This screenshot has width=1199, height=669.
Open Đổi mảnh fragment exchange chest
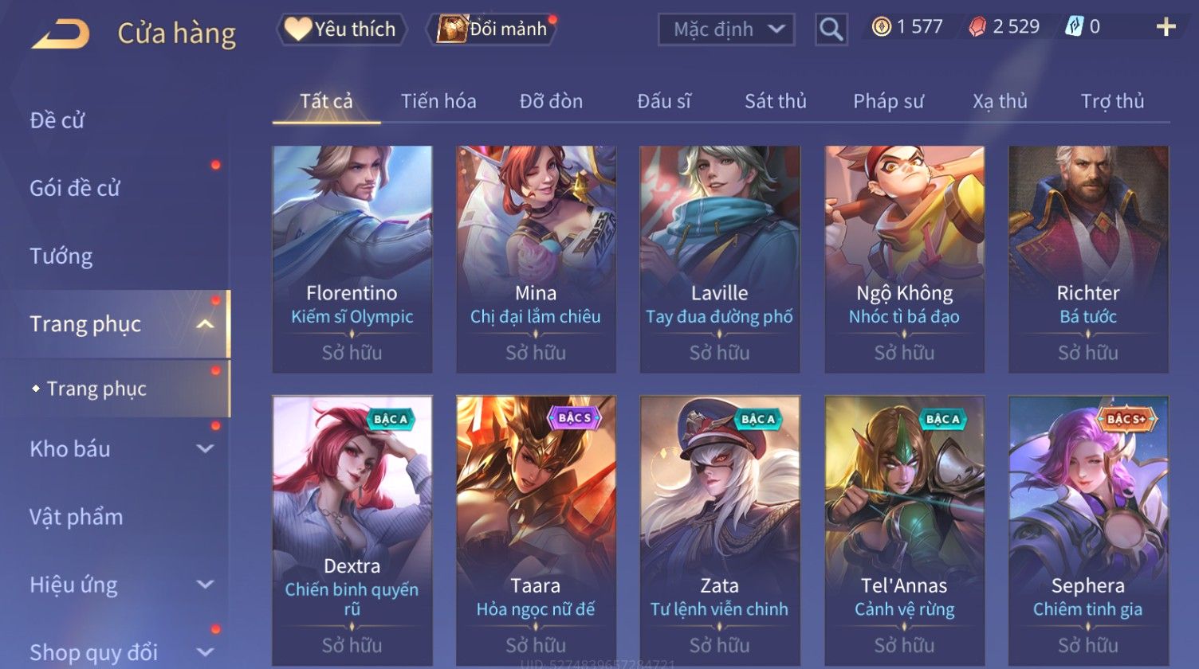tap(492, 29)
